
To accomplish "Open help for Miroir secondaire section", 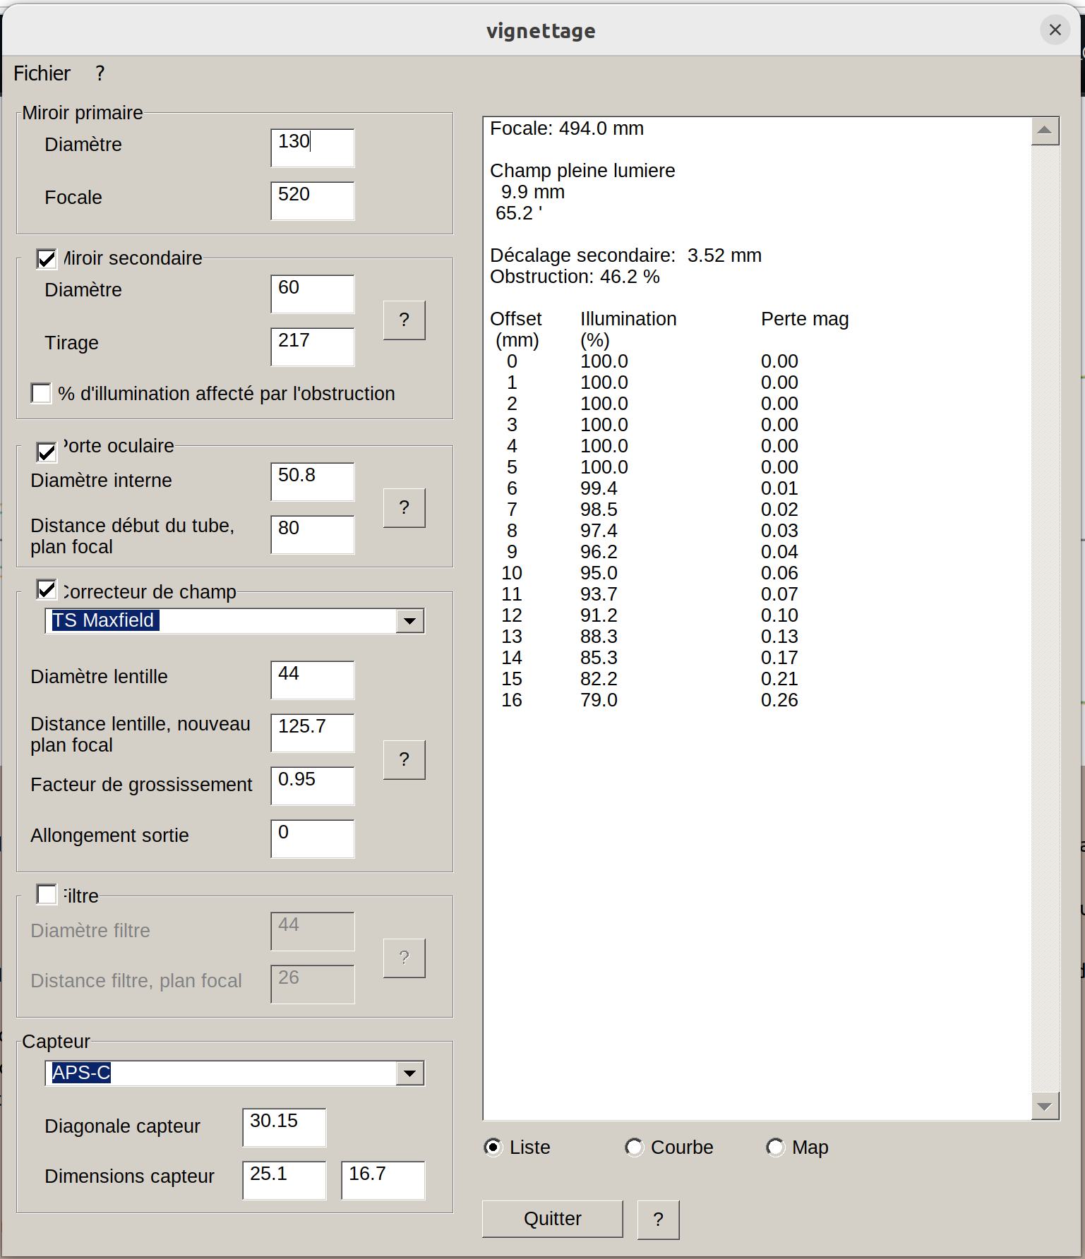I will click(x=404, y=320).
